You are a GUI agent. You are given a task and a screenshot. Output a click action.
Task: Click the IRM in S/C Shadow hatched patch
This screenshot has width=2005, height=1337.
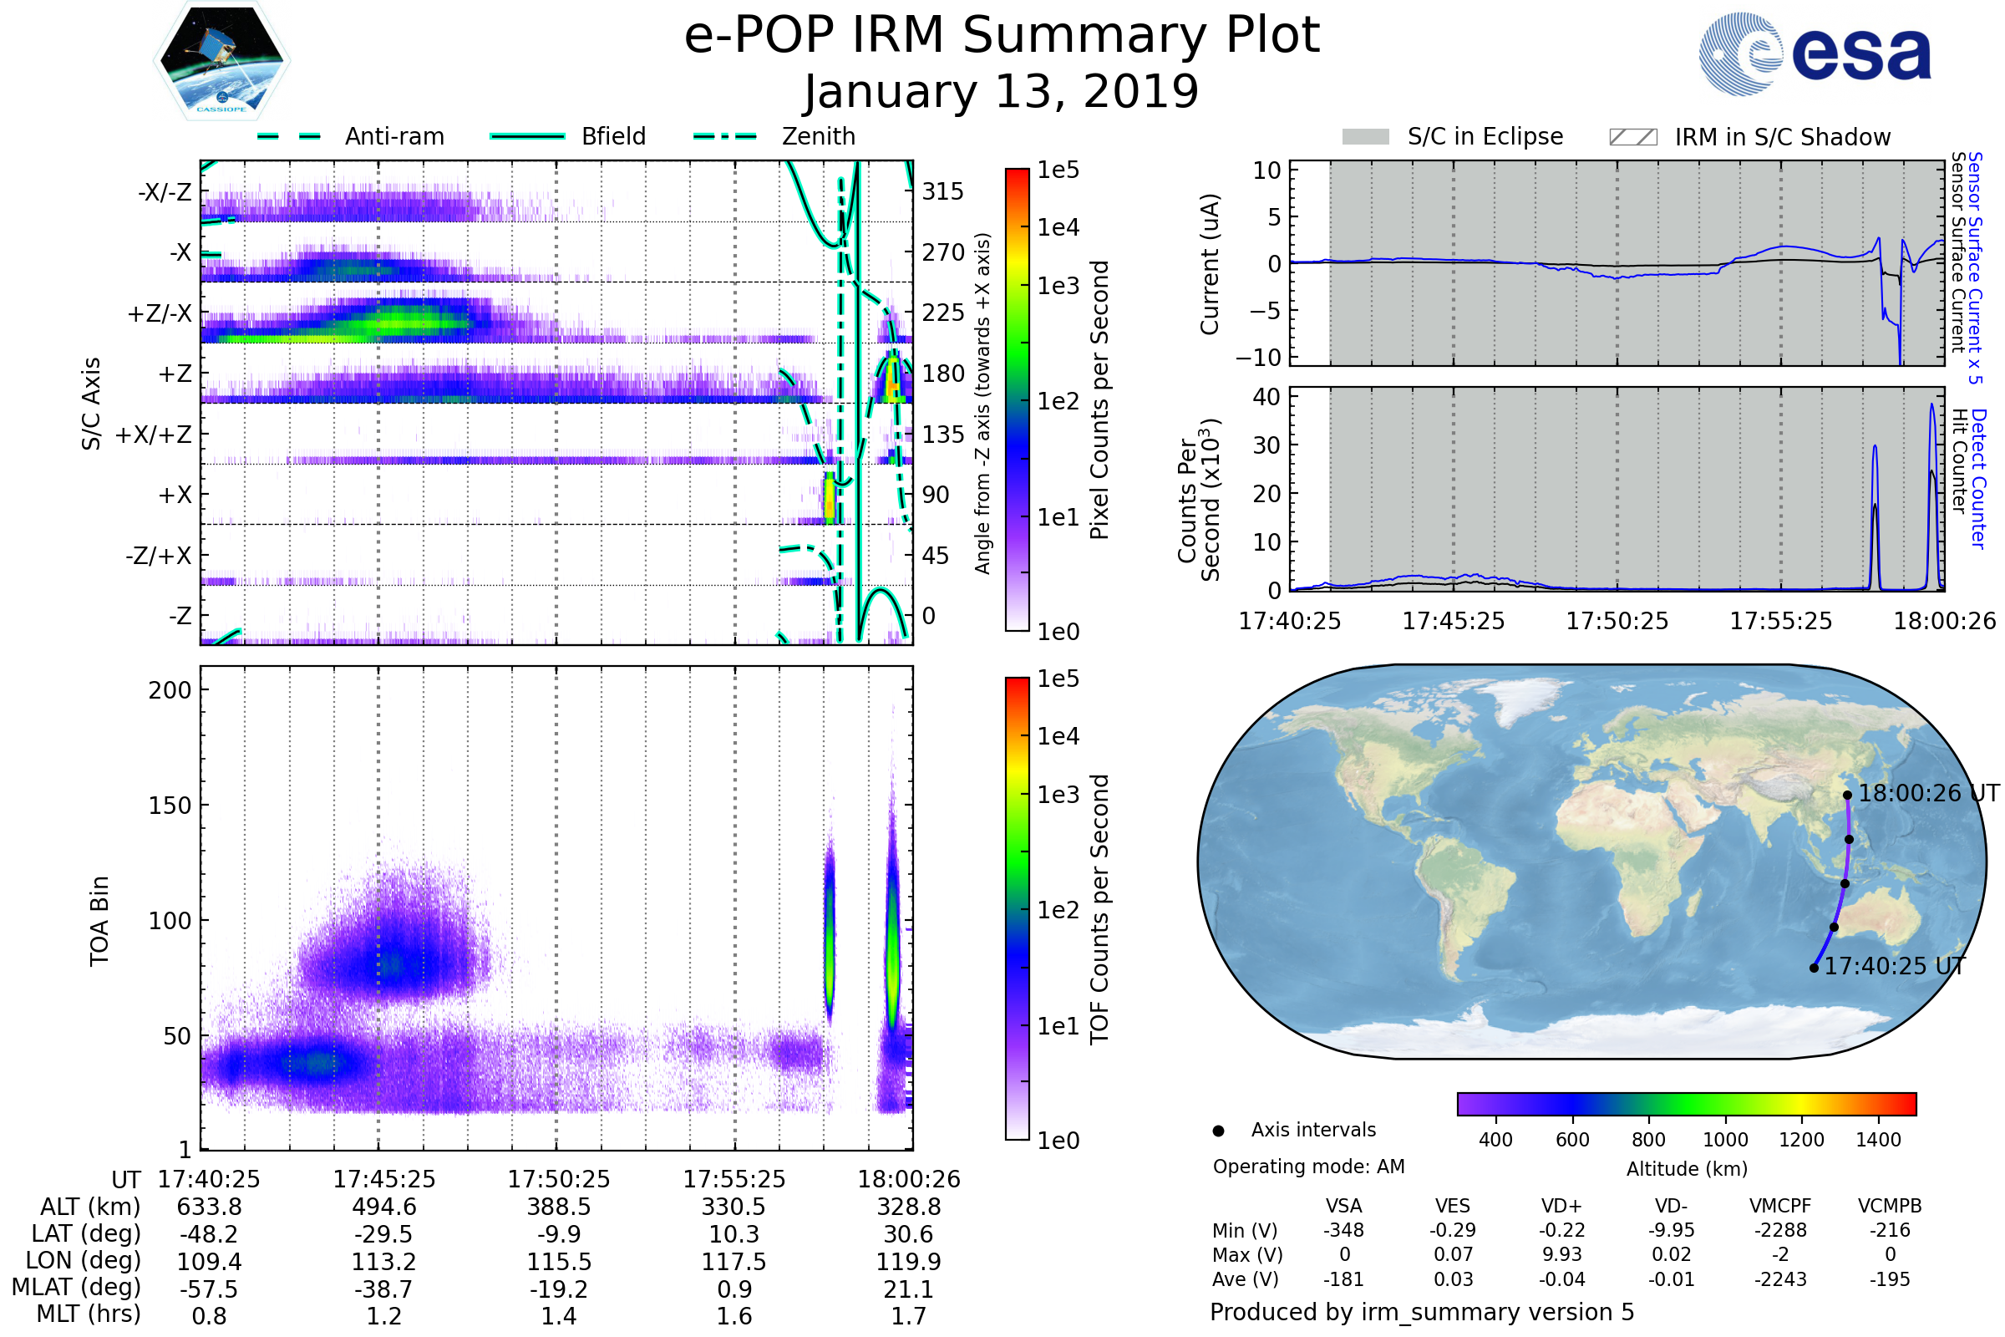1632,137
